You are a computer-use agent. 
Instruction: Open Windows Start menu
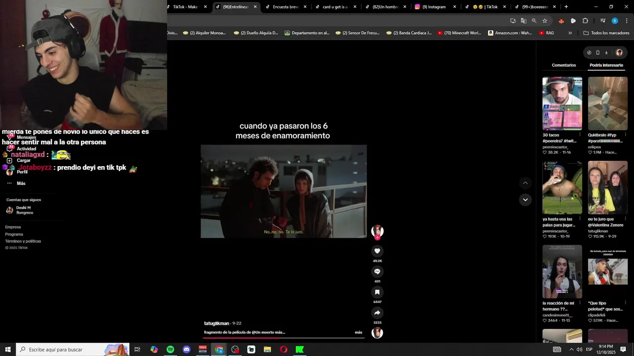8,350
